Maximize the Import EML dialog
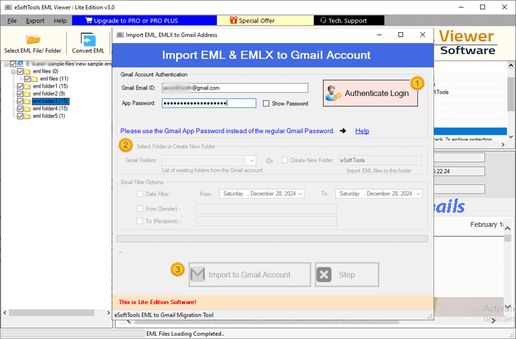This screenshot has width=516, height=339. pyautogui.click(x=401, y=35)
